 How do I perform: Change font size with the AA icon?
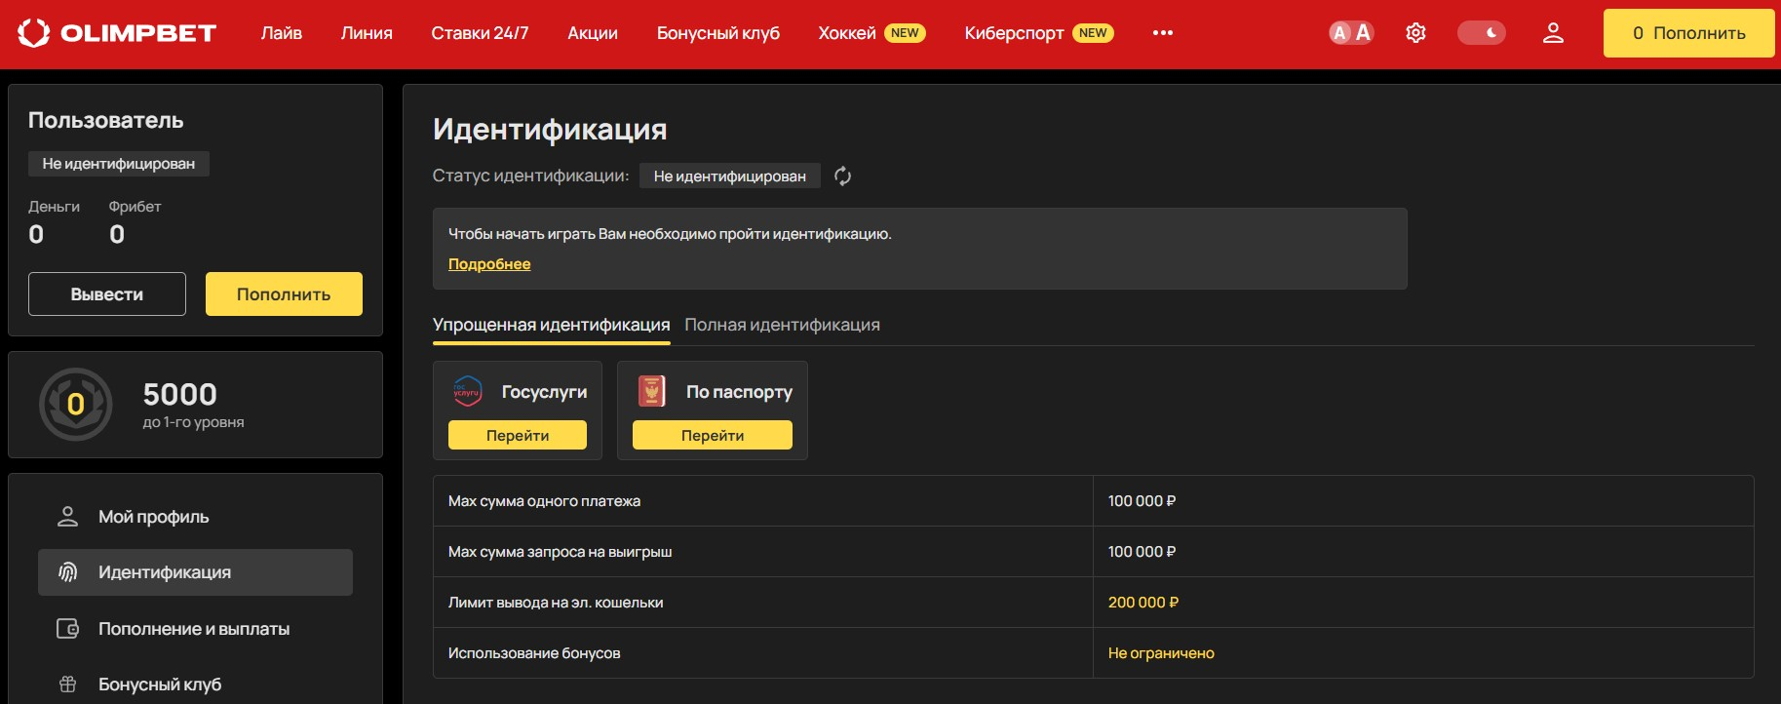(x=1351, y=33)
